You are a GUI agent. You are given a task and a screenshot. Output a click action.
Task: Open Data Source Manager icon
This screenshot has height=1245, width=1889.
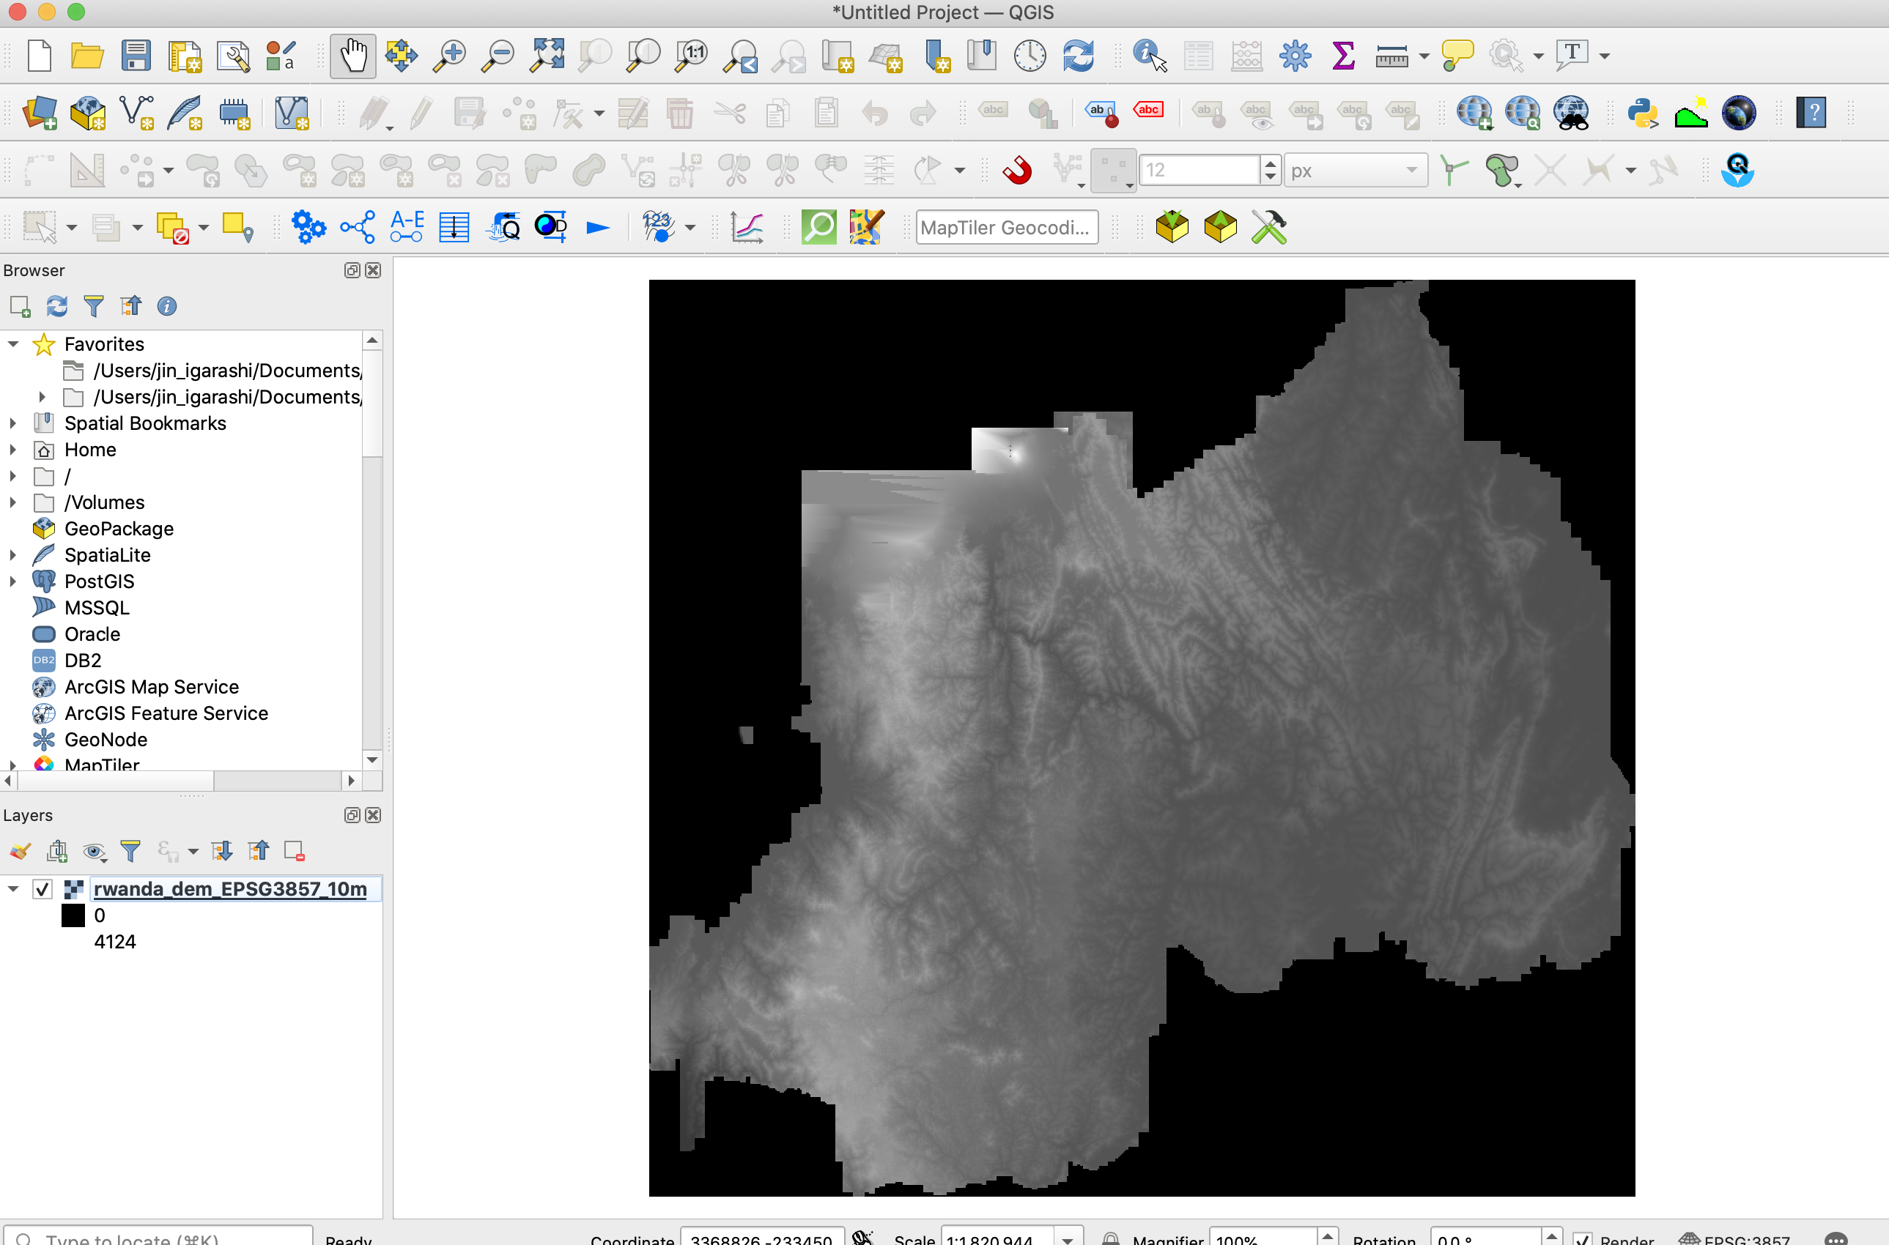coord(39,112)
